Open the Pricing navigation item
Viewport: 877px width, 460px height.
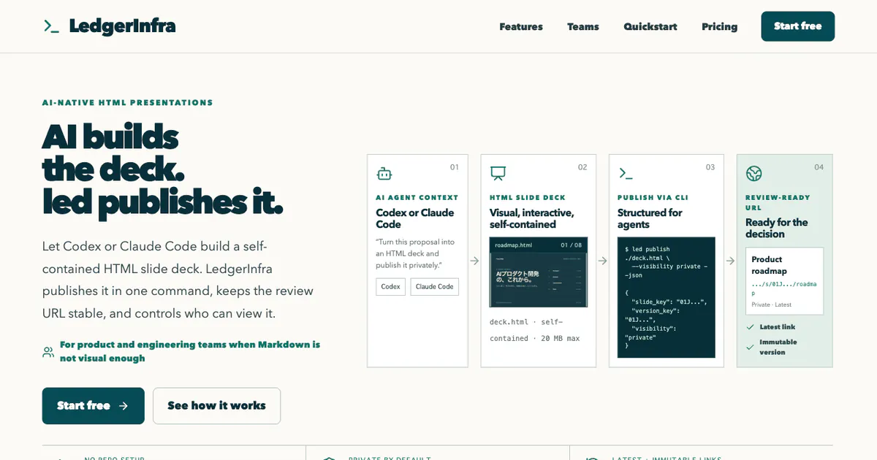[x=720, y=26]
